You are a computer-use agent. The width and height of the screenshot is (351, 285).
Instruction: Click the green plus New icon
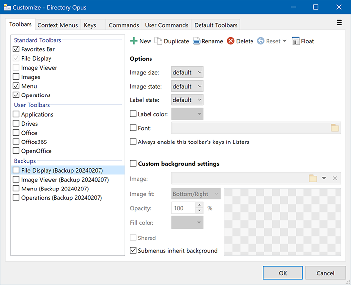click(x=134, y=41)
